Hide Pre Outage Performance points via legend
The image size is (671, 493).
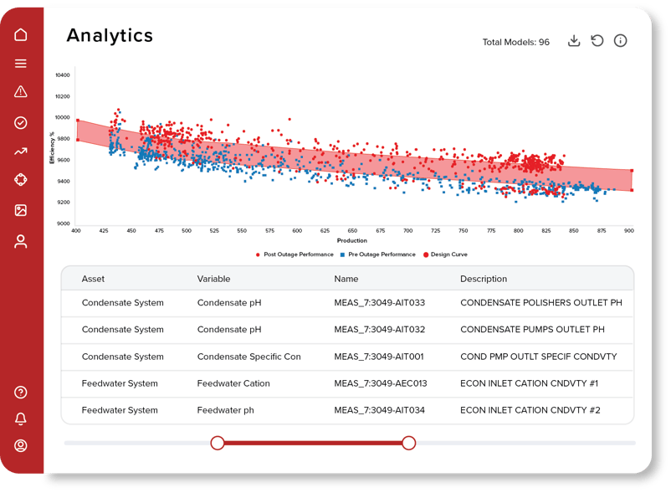[x=384, y=254]
